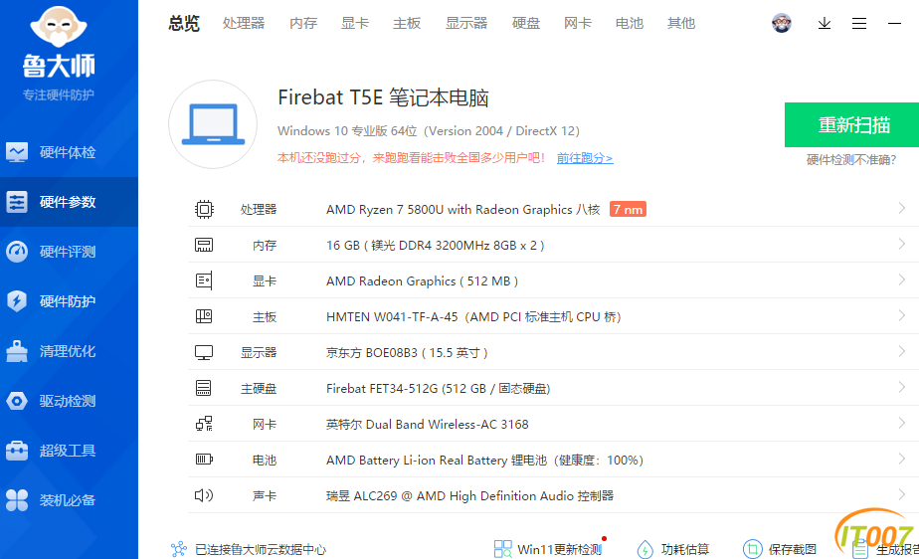Viewport: 919px width, 559px height.
Task: Expand the 网卡 row chevron
Action: click(x=901, y=423)
